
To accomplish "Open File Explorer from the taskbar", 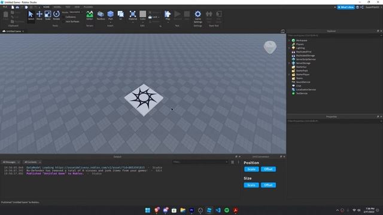I will tap(183, 210).
